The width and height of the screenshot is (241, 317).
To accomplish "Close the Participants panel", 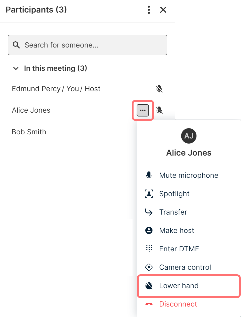I will click(163, 10).
